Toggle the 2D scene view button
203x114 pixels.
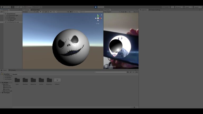(x=37, y=12)
